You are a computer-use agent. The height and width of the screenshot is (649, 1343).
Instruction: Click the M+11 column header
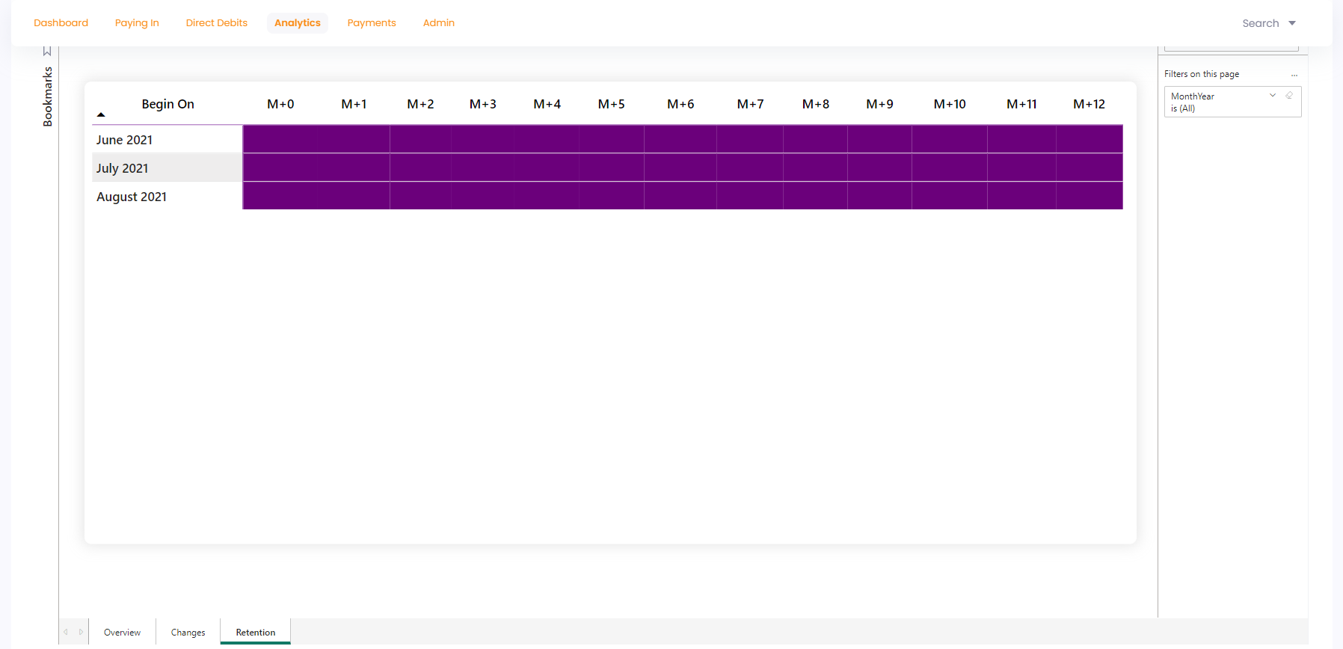(x=1021, y=104)
